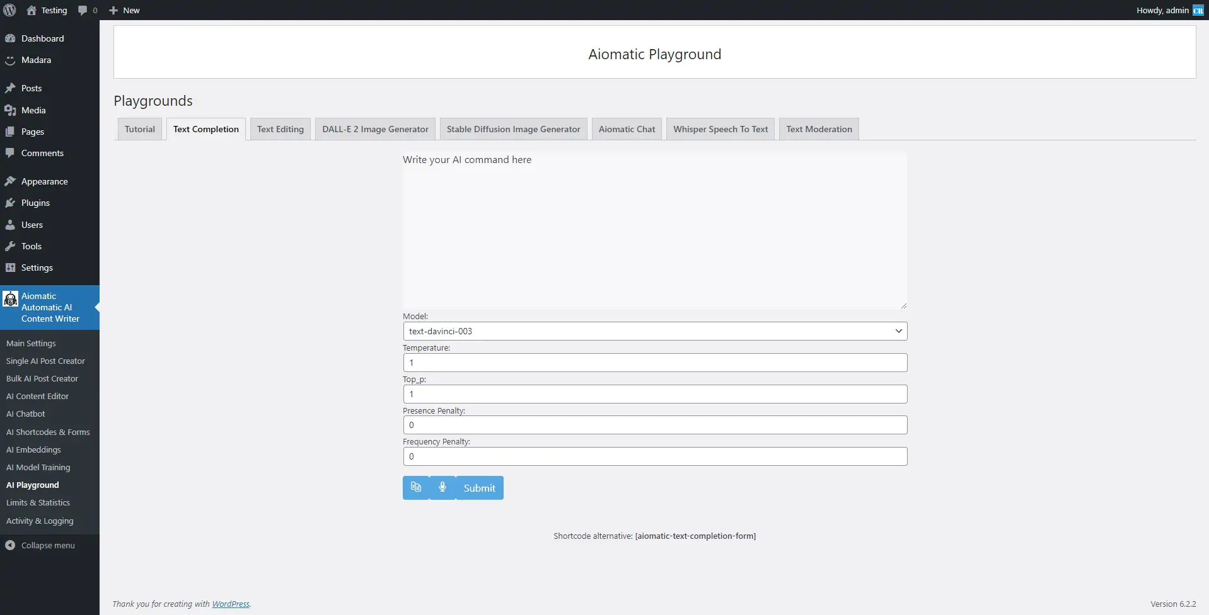Click the Version 6.2.2 text
The height and width of the screenshot is (615, 1209).
click(1173, 604)
